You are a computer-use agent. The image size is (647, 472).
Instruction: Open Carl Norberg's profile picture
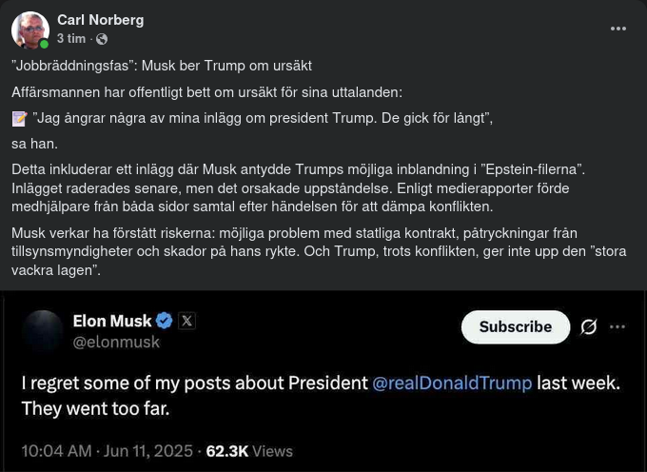tap(29, 29)
